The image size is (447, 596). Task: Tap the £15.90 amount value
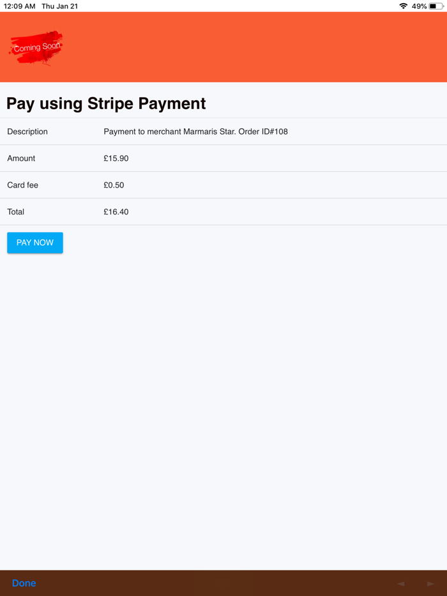(116, 158)
